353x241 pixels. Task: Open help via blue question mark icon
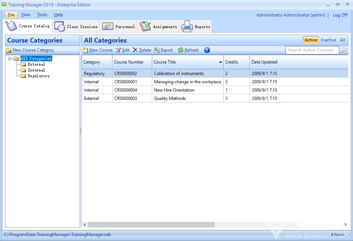207,50
